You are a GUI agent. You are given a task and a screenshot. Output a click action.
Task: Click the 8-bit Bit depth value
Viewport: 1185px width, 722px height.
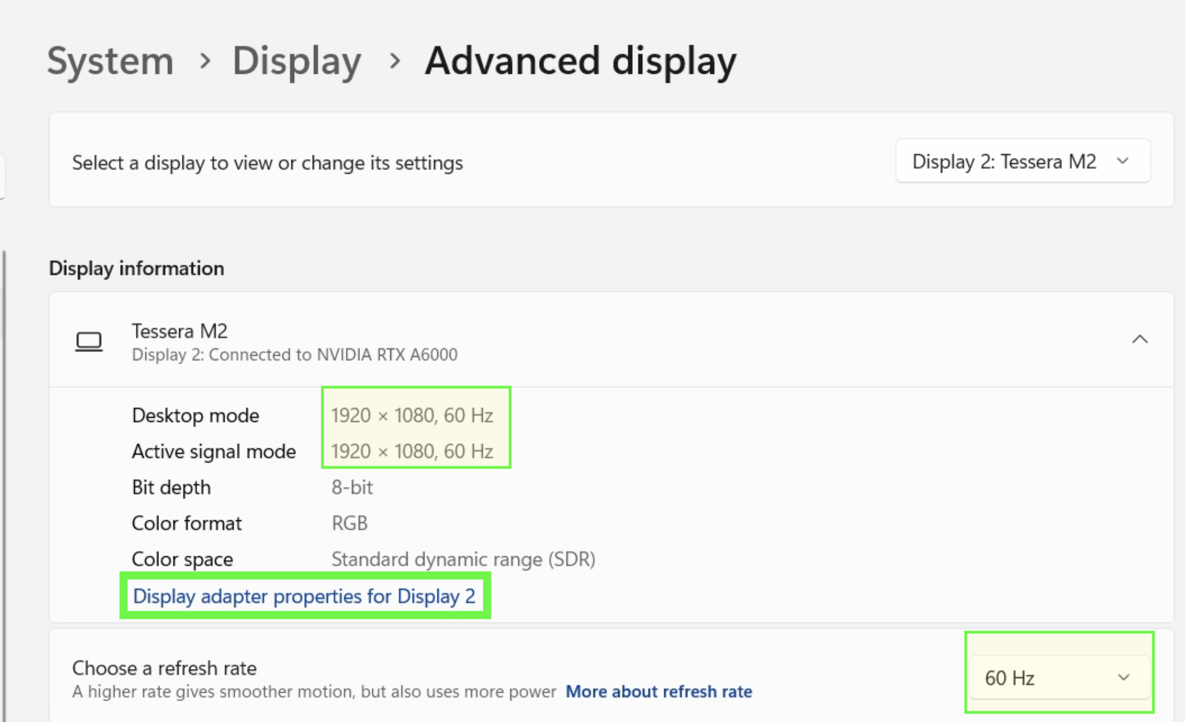[x=352, y=487]
